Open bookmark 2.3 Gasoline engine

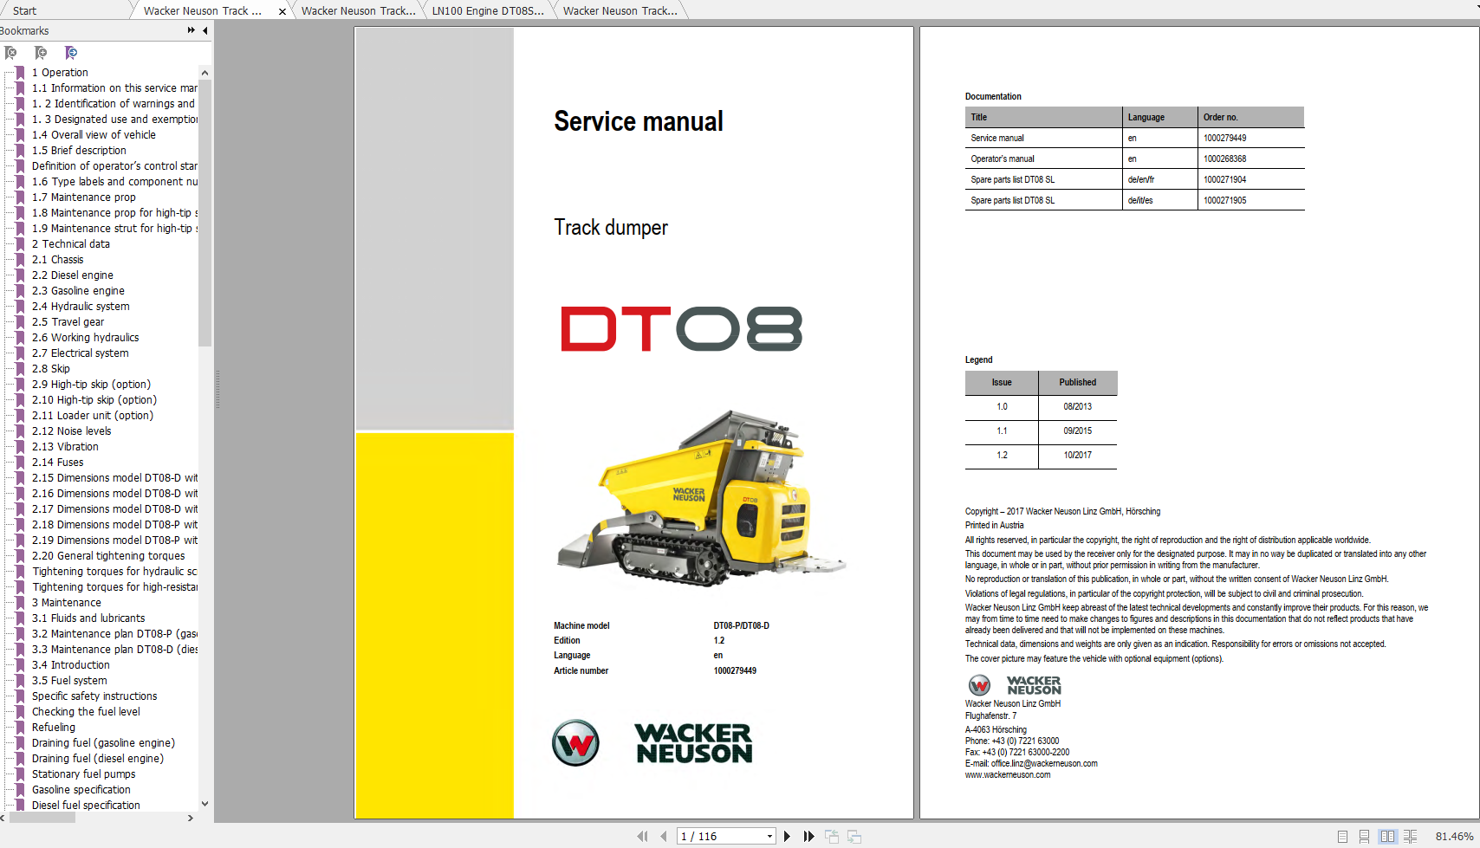(x=78, y=291)
